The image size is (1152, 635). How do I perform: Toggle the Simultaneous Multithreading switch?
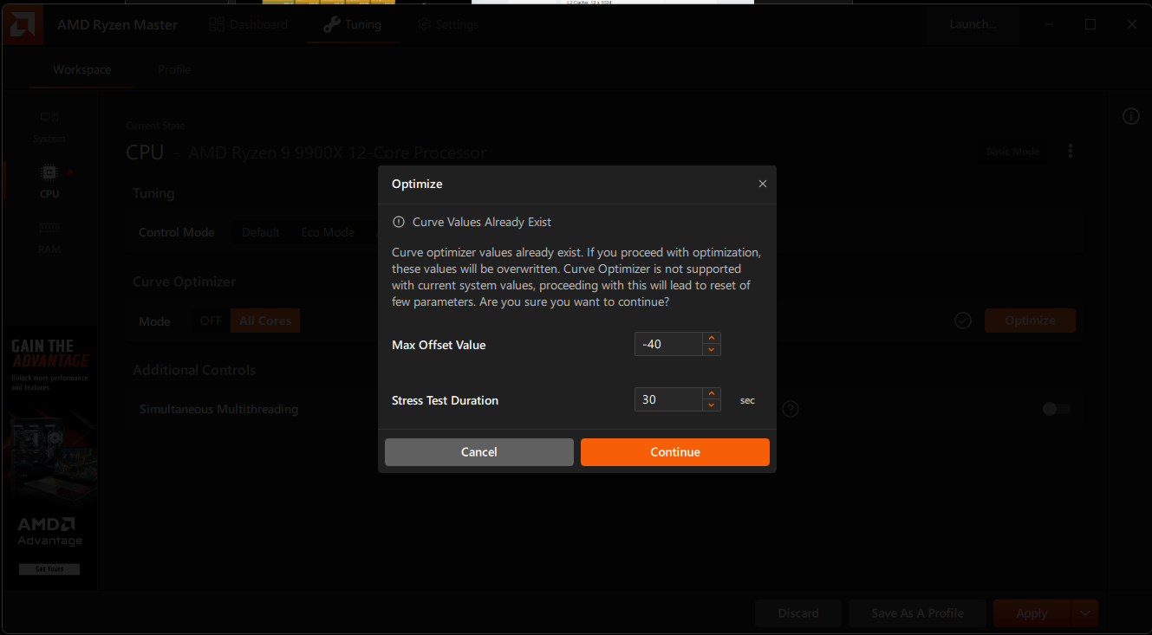click(x=1057, y=409)
